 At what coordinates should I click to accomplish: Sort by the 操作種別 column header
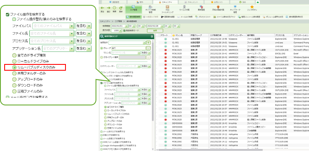260,35
